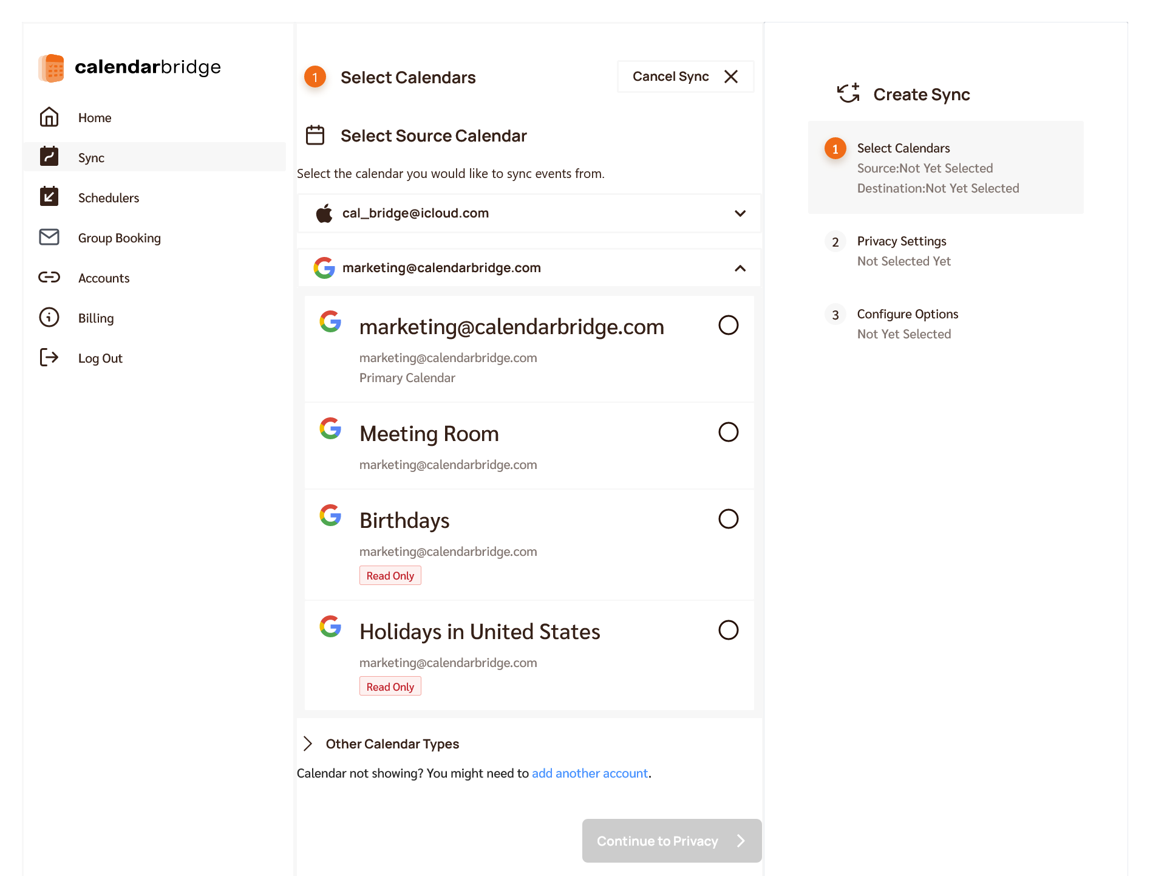This screenshot has width=1150, height=876.
Task: Expand Other Calendar Types
Action: coord(381,744)
